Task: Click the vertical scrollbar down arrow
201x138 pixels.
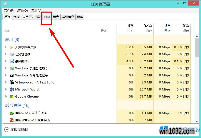Action: [x=196, y=121]
